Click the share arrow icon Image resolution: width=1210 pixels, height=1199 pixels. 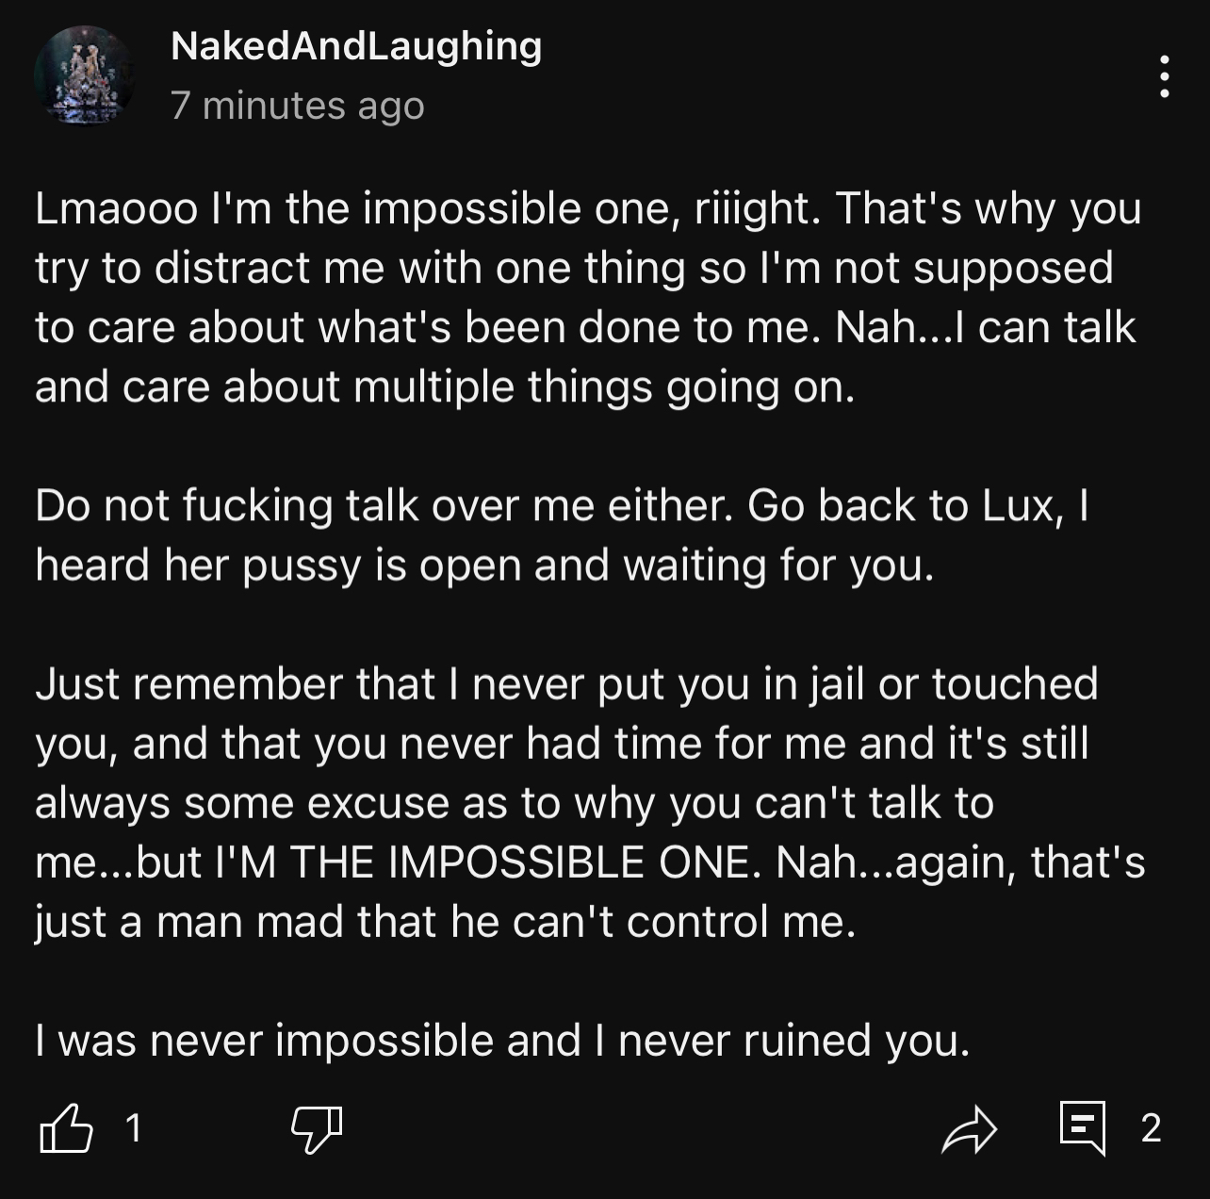[969, 1128]
